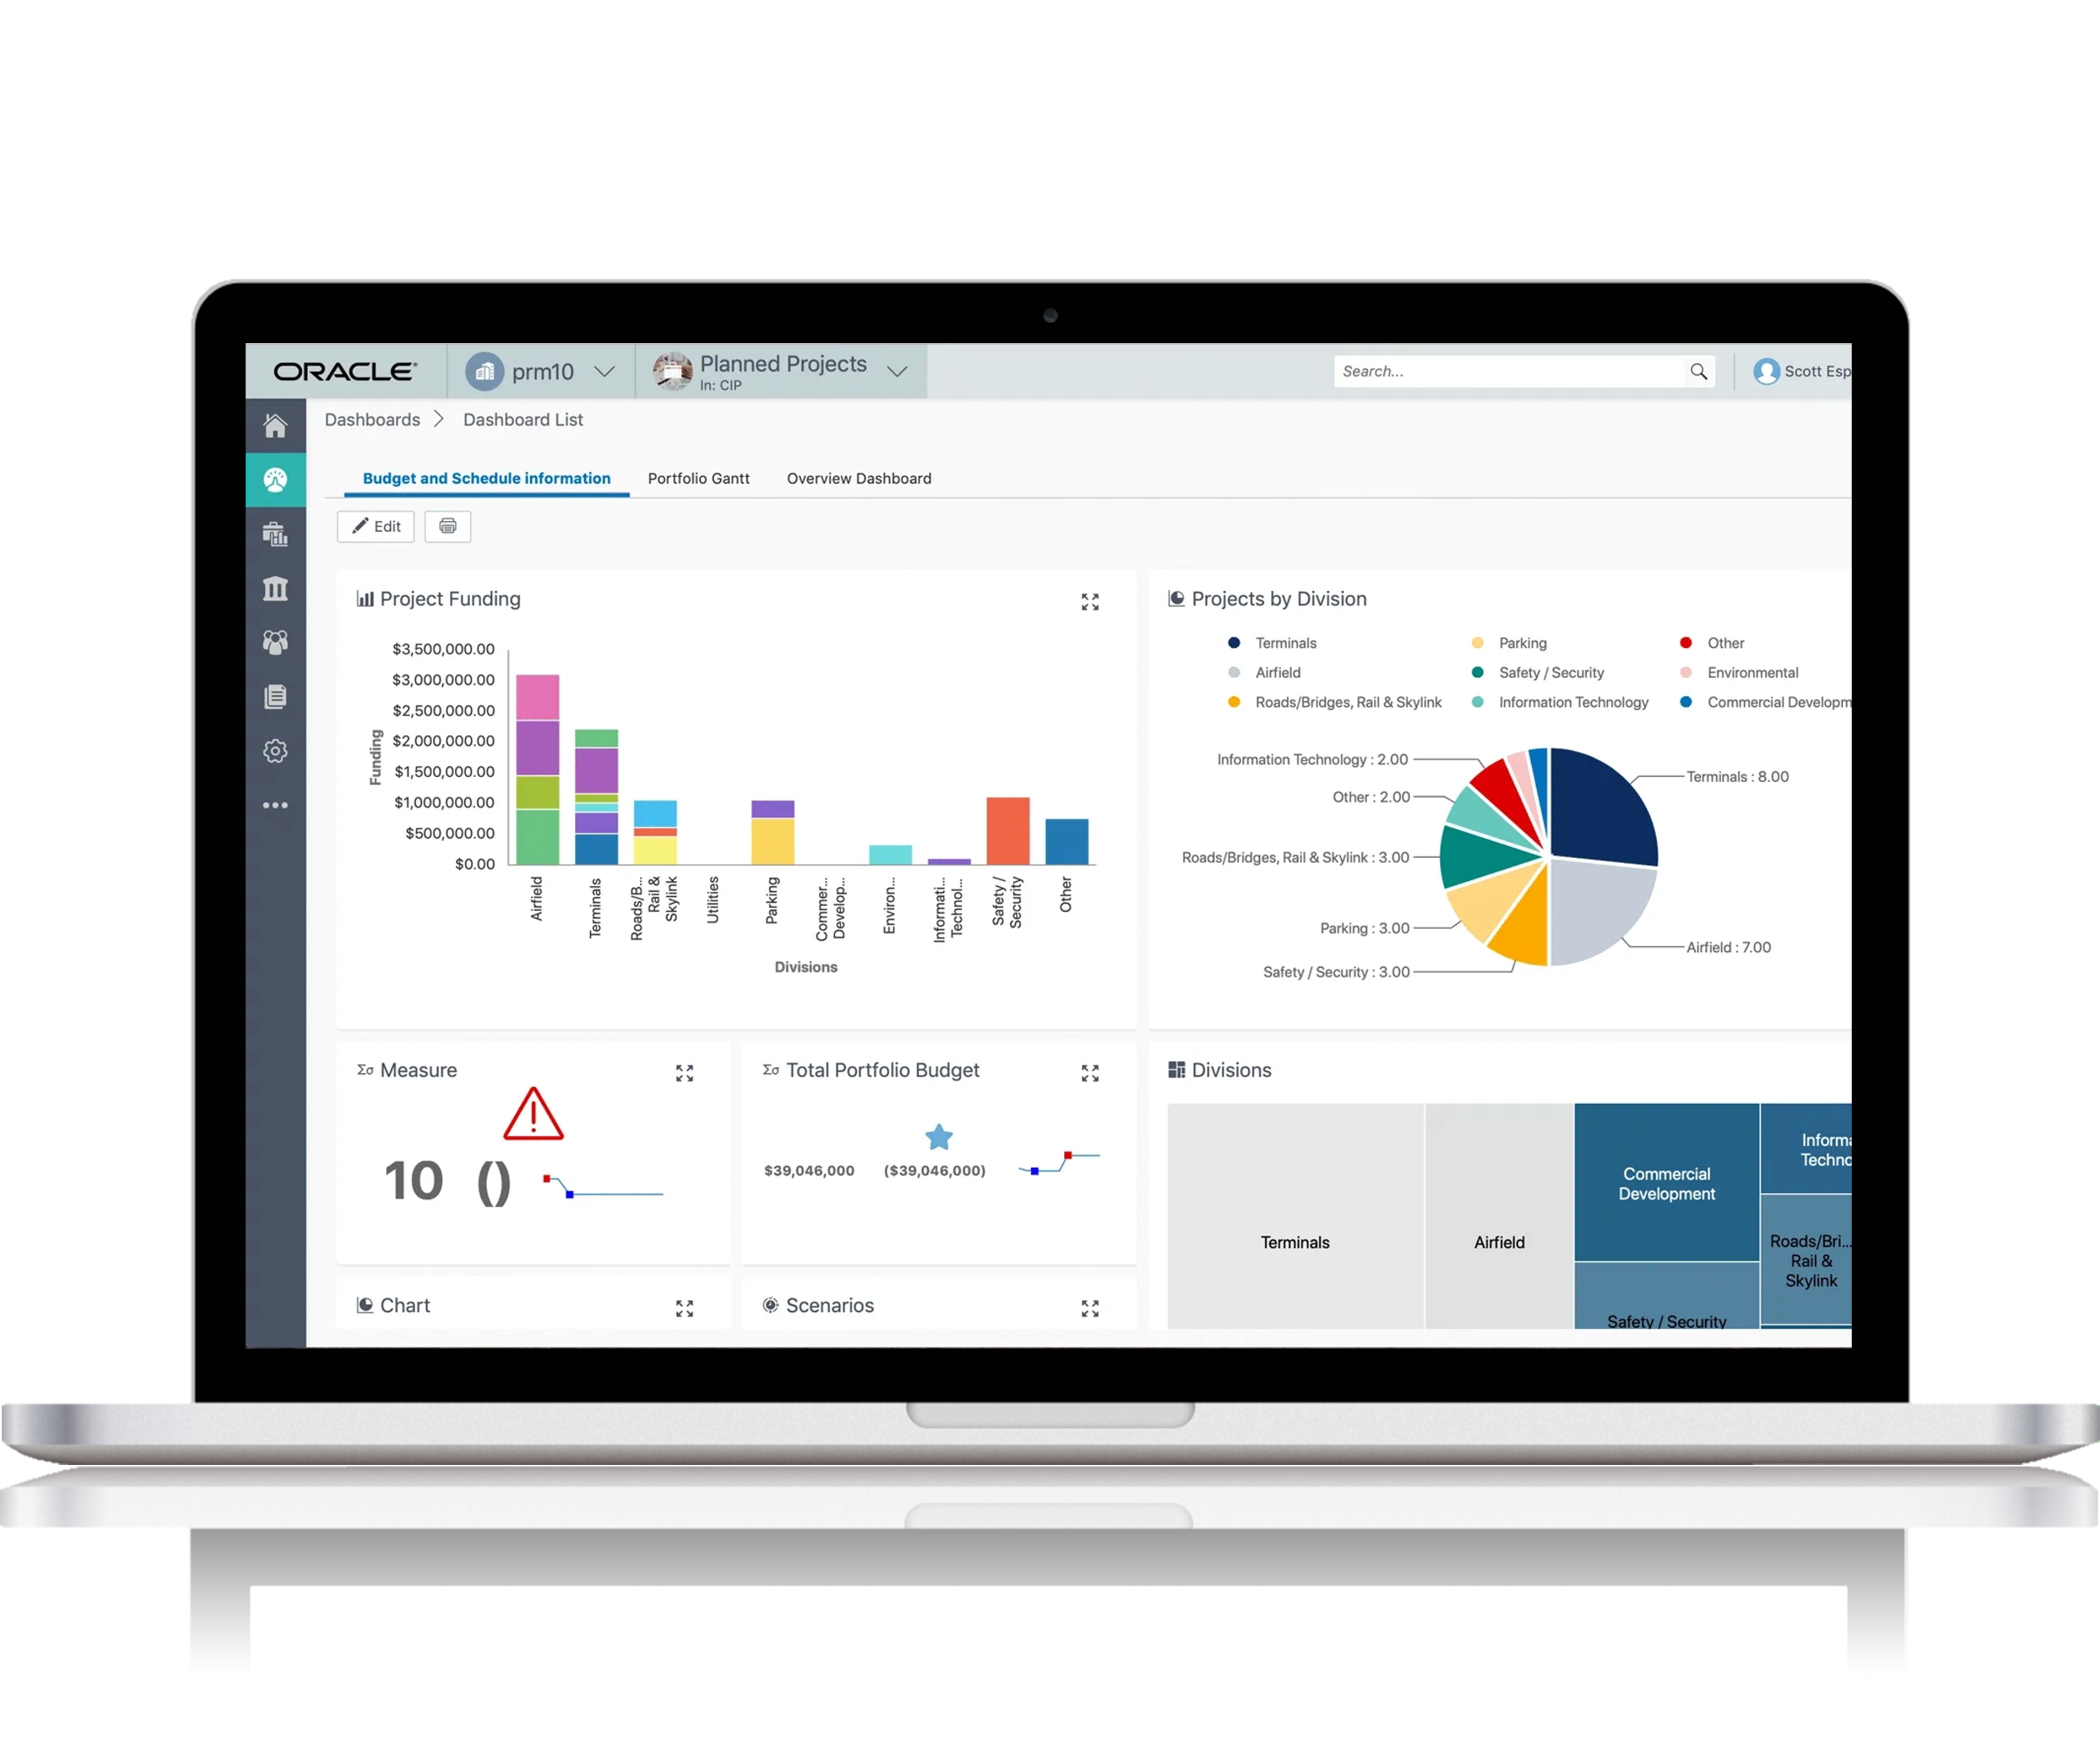Toggle the Chart widget expand control
This screenshot has width=2100, height=1745.
coord(684,1306)
